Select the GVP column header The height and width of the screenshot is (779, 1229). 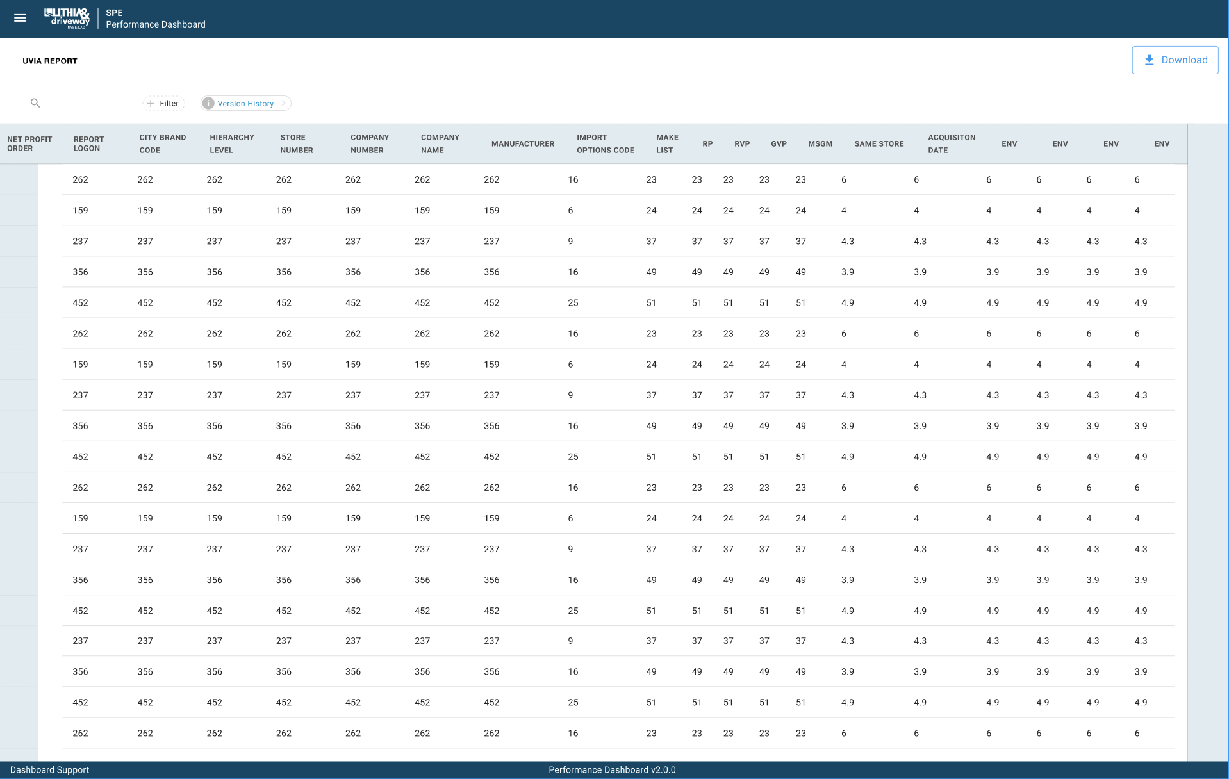[x=779, y=144]
